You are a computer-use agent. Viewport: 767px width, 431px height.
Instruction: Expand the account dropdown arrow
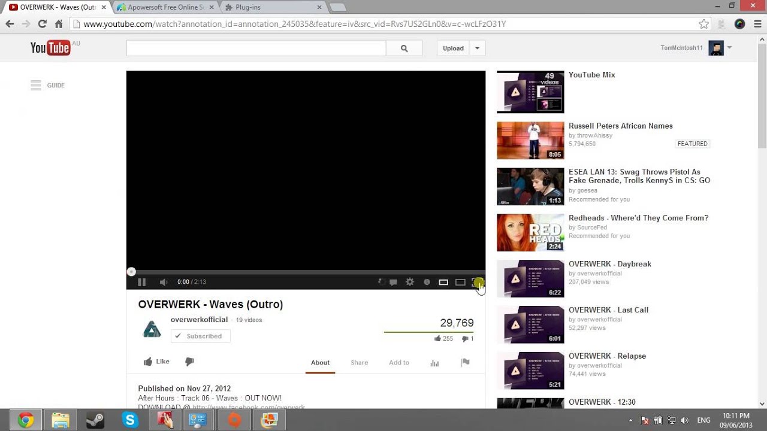click(x=729, y=48)
